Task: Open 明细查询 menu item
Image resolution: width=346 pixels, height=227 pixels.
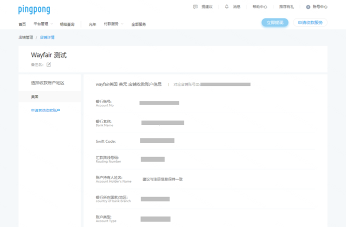Action: pyautogui.click(x=67, y=24)
